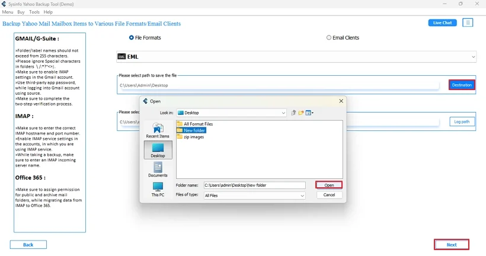
Task: Click the EML format icon
Action: click(x=121, y=57)
